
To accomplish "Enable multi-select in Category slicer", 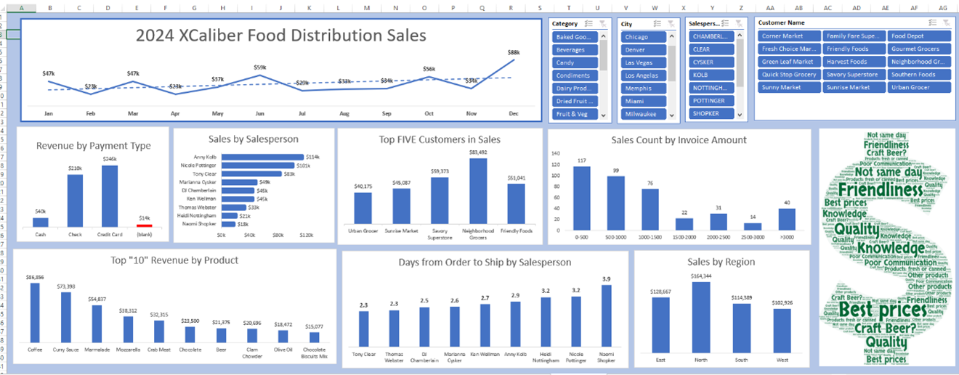I will [x=589, y=24].
